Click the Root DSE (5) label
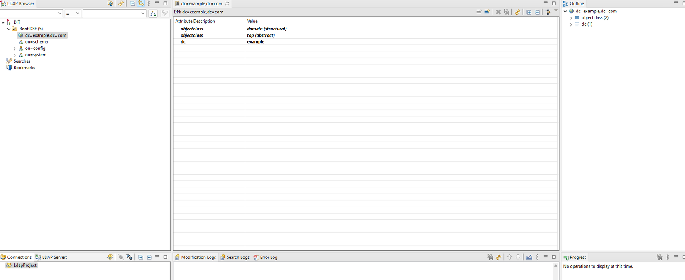Image resolution: width=685 pixels, height=280 pixels. pos(31,29)
